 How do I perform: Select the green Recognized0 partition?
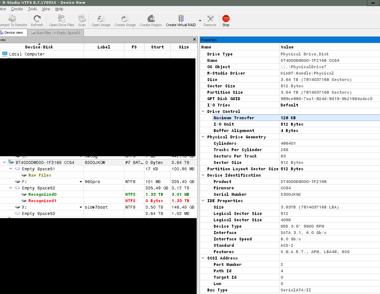pos(42,194)
